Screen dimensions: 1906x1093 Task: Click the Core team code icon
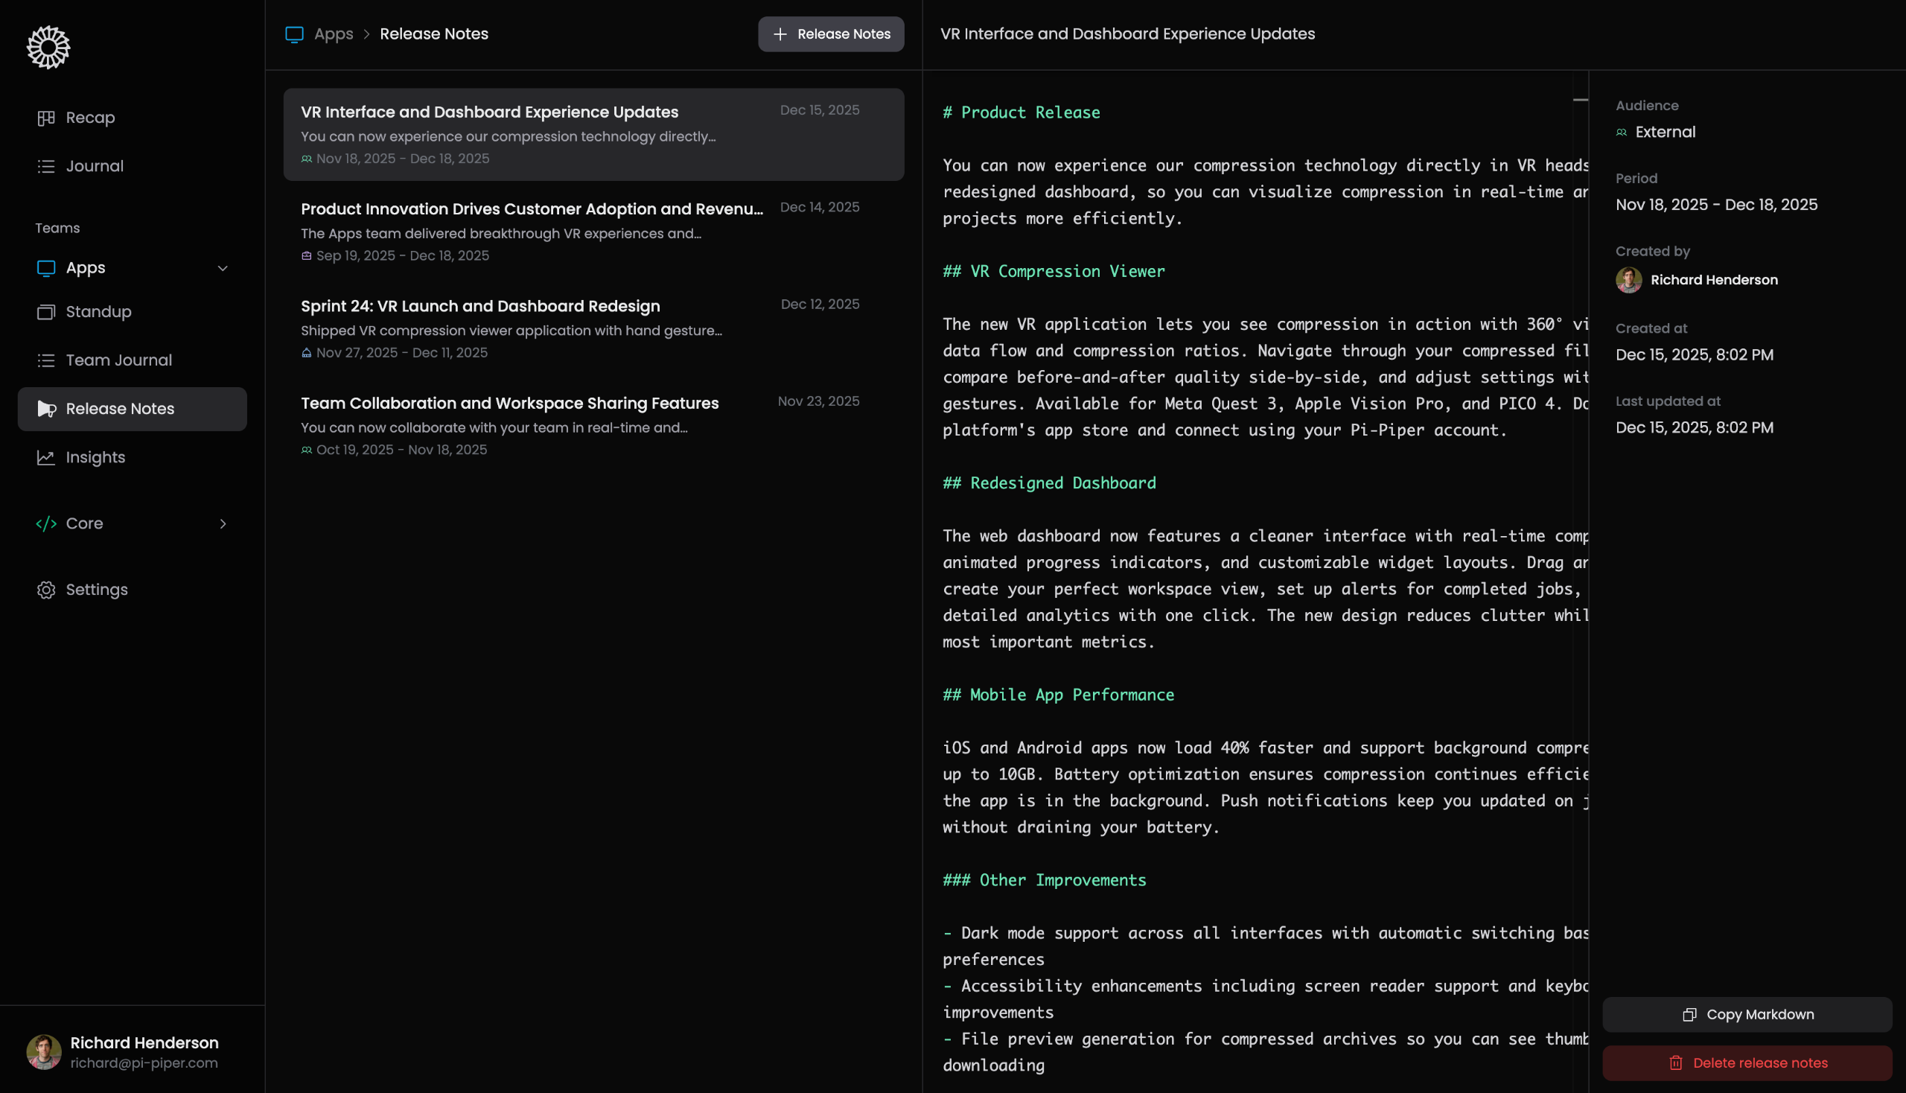(x=47, y=524)
